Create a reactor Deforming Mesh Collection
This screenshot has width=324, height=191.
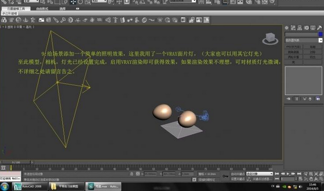click(33, 20)
